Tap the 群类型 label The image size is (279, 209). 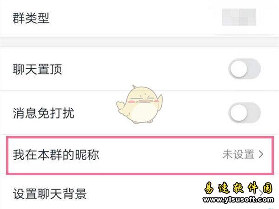[31, 18]
